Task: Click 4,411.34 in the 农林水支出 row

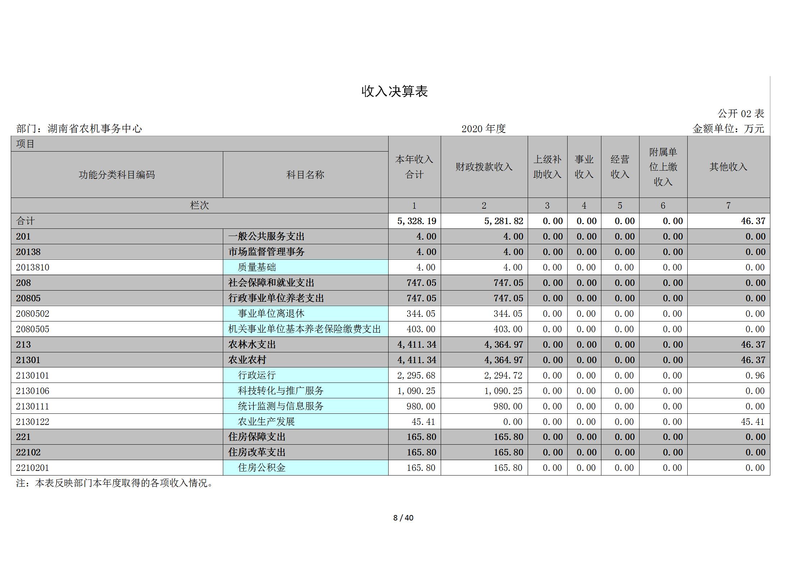Action: [x=417, y=344]
